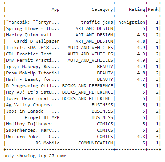This screenshot has height=162, width=165.
Task: Click the ipsy: Makeup, Bea... cell
Action: (33, 67)
